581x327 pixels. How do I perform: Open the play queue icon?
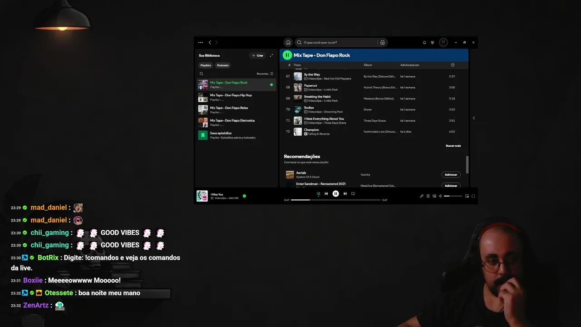(428, 196)
